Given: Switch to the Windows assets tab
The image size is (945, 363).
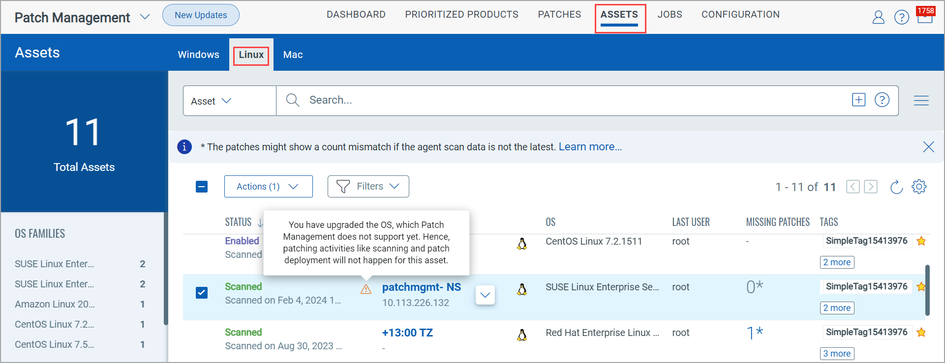Looking at the screenshot, I should pos(198,55).
